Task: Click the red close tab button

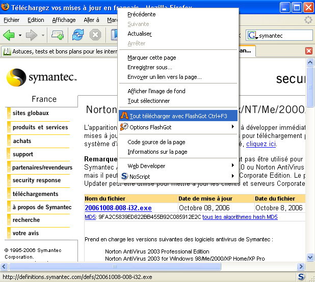Action: 309,51
